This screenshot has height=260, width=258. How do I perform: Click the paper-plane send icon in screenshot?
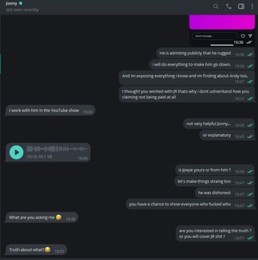coord(250,36)
